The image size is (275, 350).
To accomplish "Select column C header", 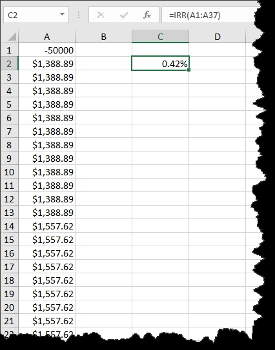I will point(160,37).
